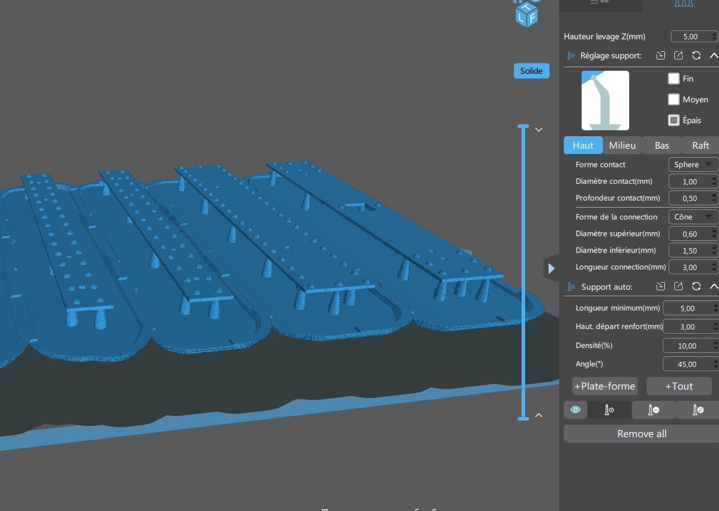Screen dimensions: 719x511
Task: Collapse the Support auto section
Action: coord(714,286)
